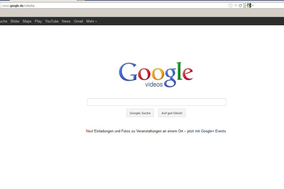Select News in the Google bar

point(66,21)
